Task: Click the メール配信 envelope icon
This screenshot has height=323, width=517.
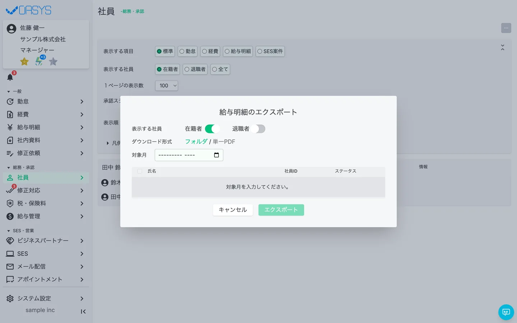Action: 10,267
